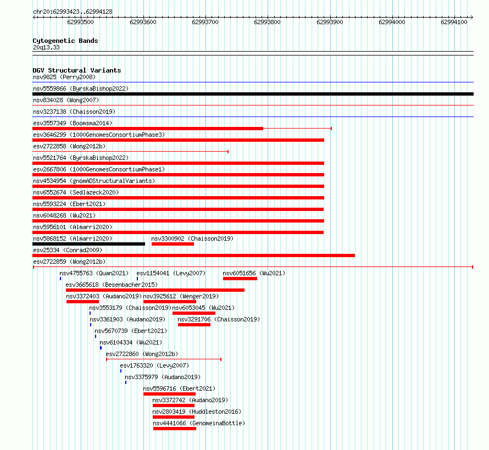The width and height of the screenshot is (489, 450).
Task: Click nsv3925612 (Wenger2019) label
Action: tap(181, 296)
